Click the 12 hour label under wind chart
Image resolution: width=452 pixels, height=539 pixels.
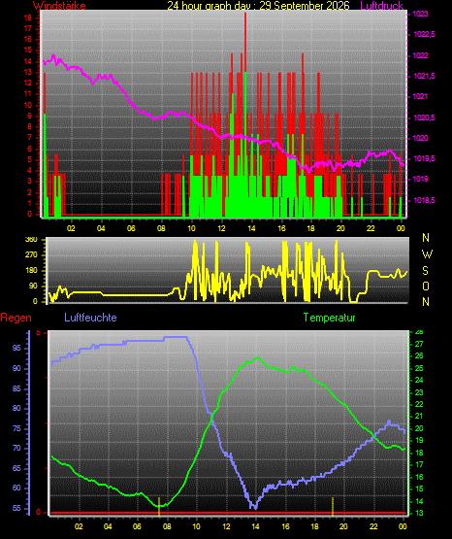coord(221,228)
